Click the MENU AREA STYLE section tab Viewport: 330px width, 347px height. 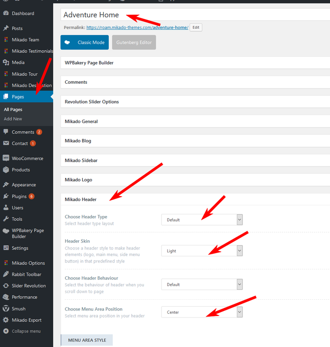(87, 340)
